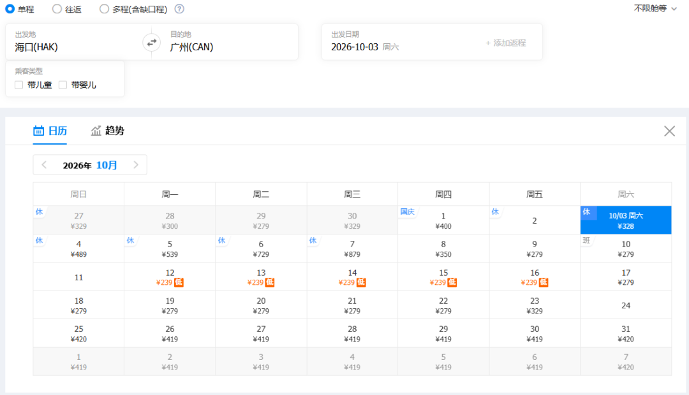Pick September 27 greyed cell ¥329

pyautogui.click(x=78, y=220)
